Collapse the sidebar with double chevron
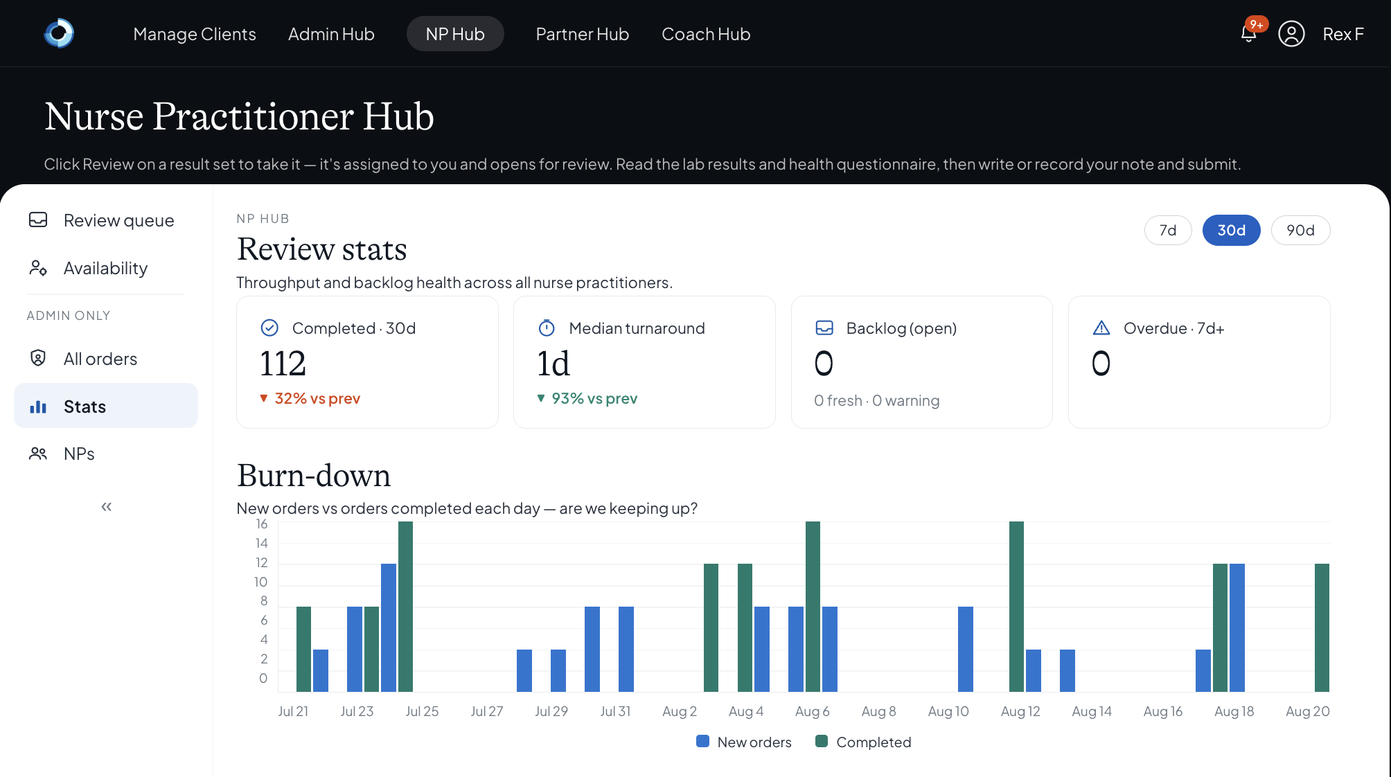Image resolution: width=1391 pixels, height=777 pixels. coord(106,507)
